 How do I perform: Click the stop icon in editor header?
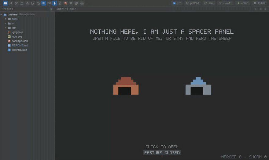261,9
